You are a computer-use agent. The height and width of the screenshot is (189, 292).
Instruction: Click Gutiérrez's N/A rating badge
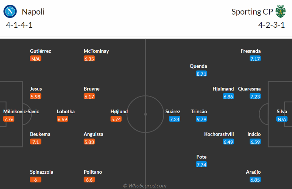(35, 59)
